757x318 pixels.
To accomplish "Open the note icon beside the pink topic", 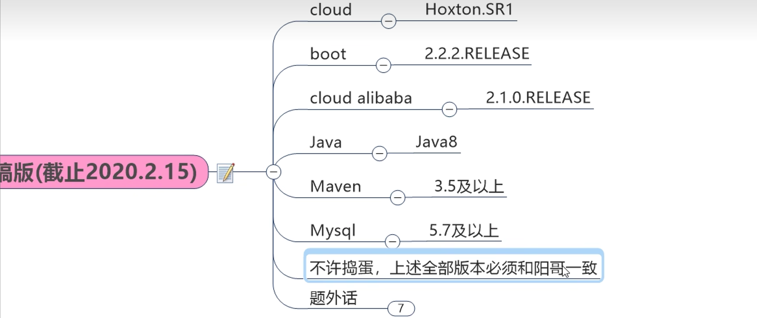I will [225, 173].
